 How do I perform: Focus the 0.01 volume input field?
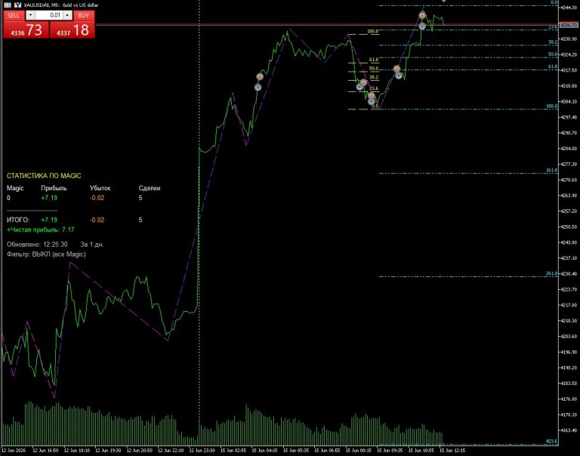tap(49, 15)
